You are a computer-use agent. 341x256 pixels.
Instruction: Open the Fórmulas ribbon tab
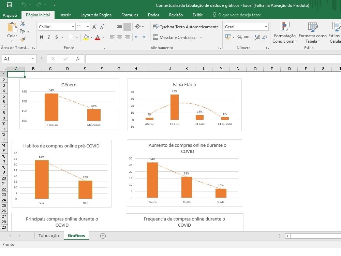(130, 15)
